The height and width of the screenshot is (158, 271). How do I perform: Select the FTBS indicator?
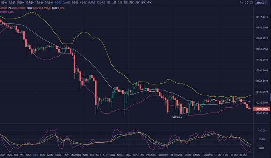point(218,155)
